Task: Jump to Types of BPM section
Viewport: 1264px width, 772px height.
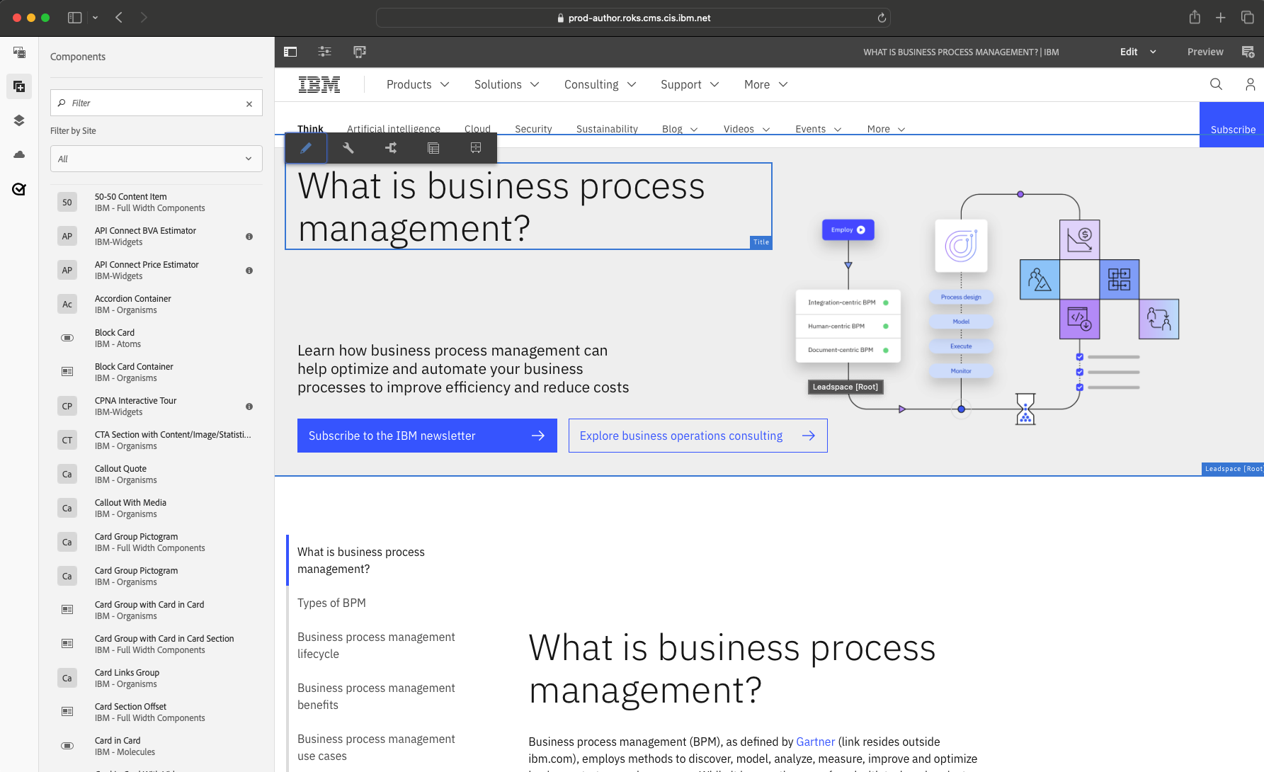Action: (x=331, y=603)
